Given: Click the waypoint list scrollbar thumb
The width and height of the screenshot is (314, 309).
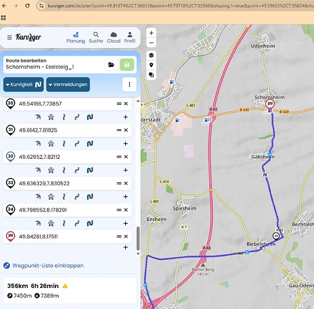Looking at the screenshot, I should pyautogui.click(x=138, y=239).
